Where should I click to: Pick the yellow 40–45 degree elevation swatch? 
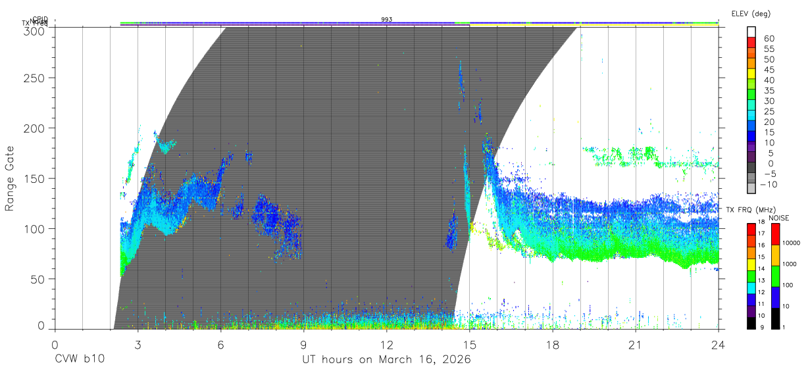(x=751, y=74)
